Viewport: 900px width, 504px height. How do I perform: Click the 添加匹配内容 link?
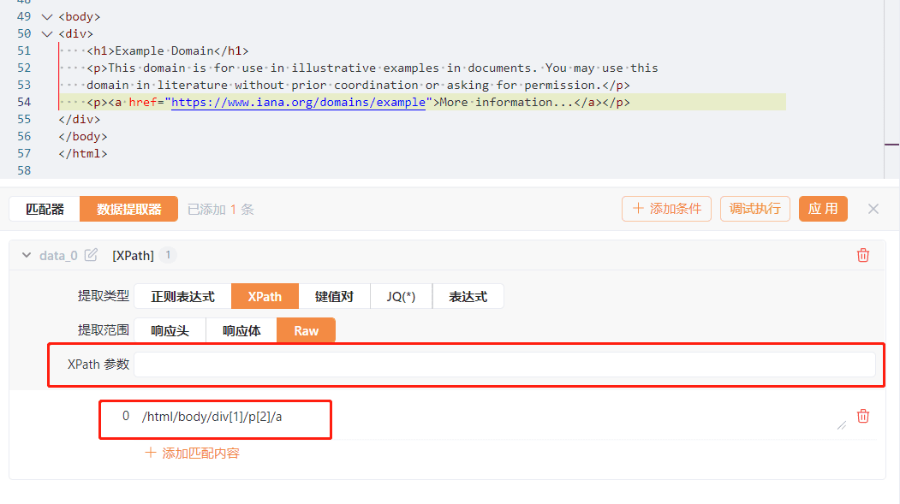[193, 453]
